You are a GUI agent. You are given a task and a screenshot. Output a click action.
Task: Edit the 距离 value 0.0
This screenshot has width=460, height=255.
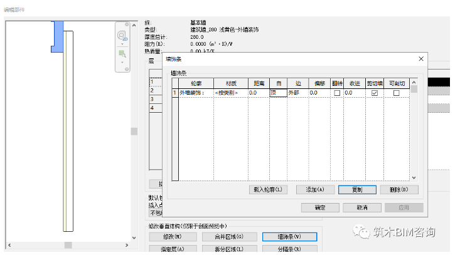coord(259,93)
